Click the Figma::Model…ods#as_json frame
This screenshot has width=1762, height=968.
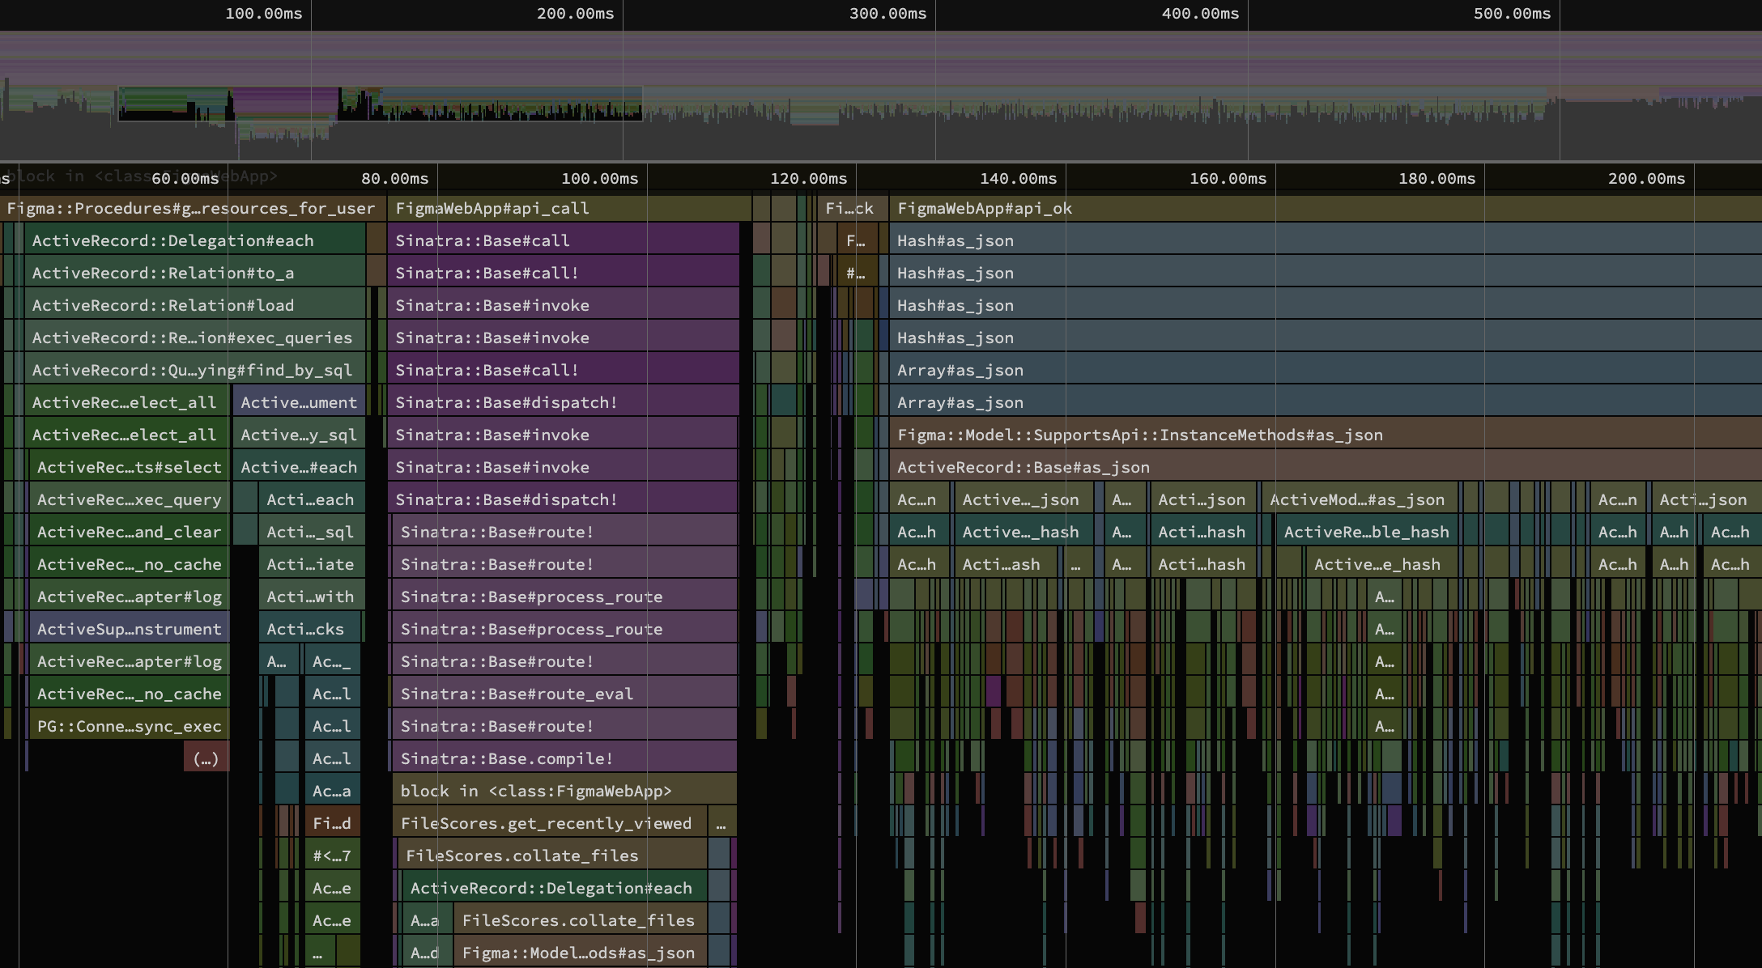point(581,953)
